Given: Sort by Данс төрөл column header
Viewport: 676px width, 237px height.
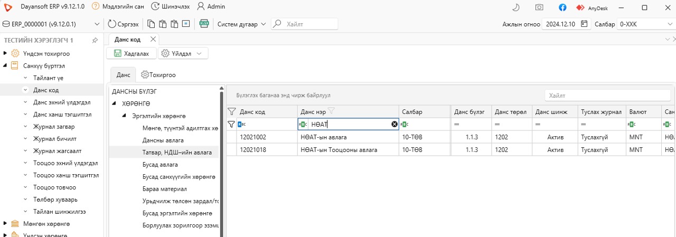Looking at the screenshot, I should pyautogui.click(x=511, y=111).
